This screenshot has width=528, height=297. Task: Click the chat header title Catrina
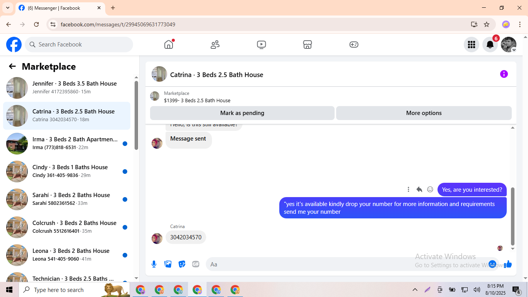[x=217, y=75]
